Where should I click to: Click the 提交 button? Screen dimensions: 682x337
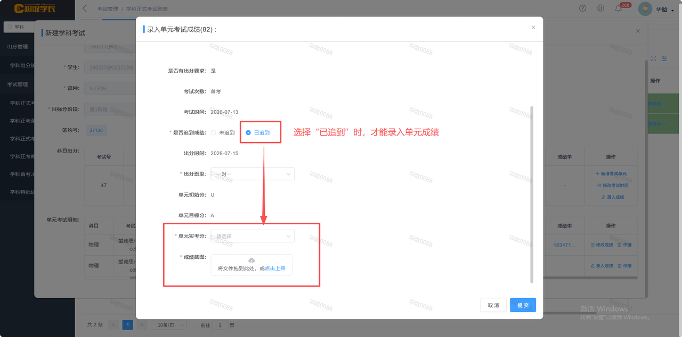point(523,305)
